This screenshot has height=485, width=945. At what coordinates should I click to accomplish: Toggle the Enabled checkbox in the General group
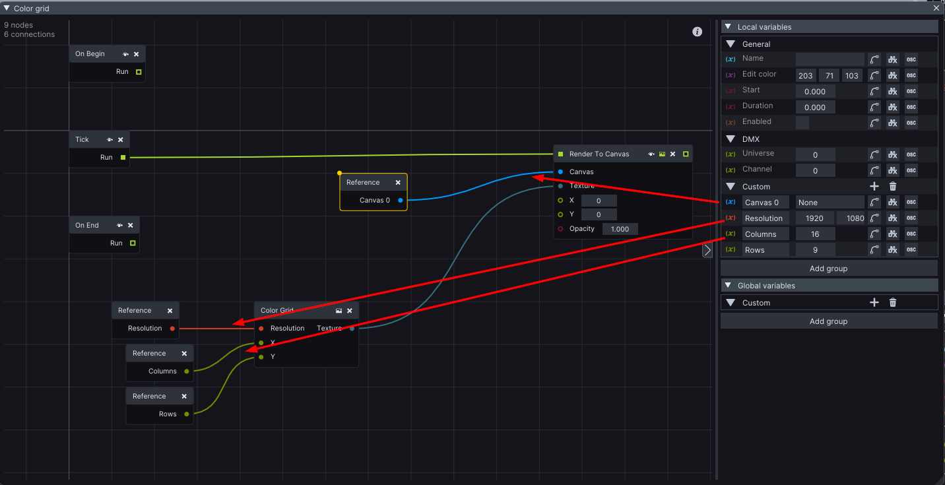click(802, 122)
